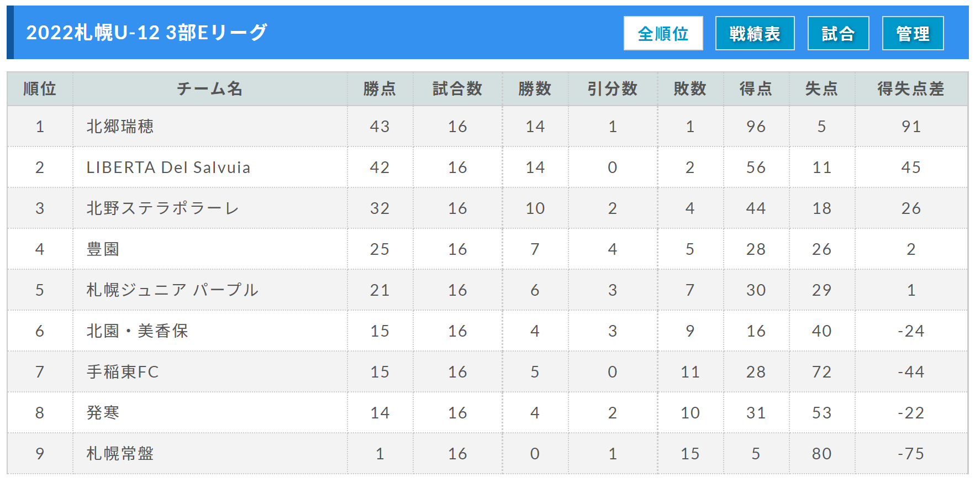Select the 手稲東FC team name

point(123,372)
